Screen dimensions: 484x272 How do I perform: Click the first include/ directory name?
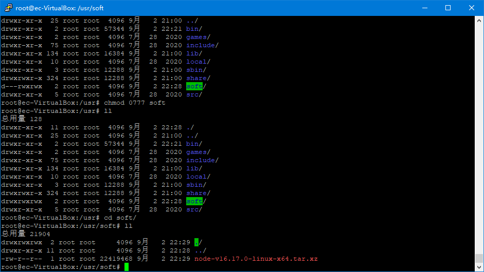202,45
